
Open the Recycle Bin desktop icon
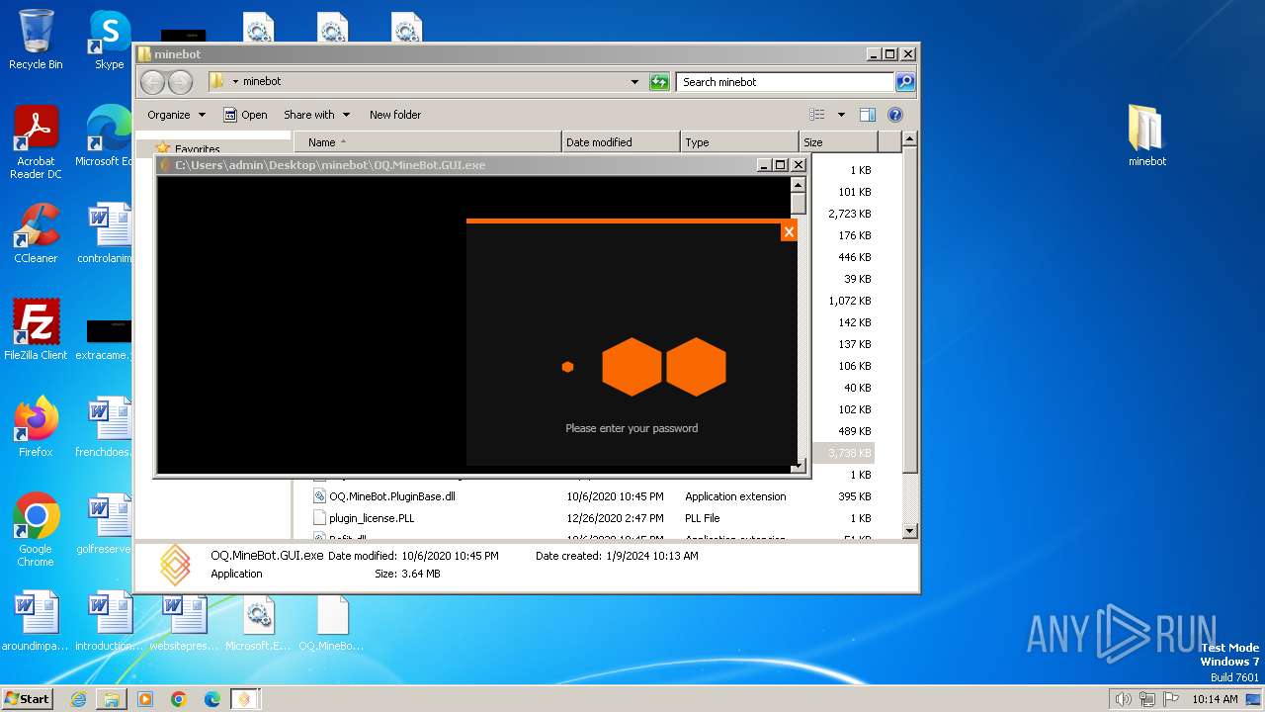click(36, 41)
